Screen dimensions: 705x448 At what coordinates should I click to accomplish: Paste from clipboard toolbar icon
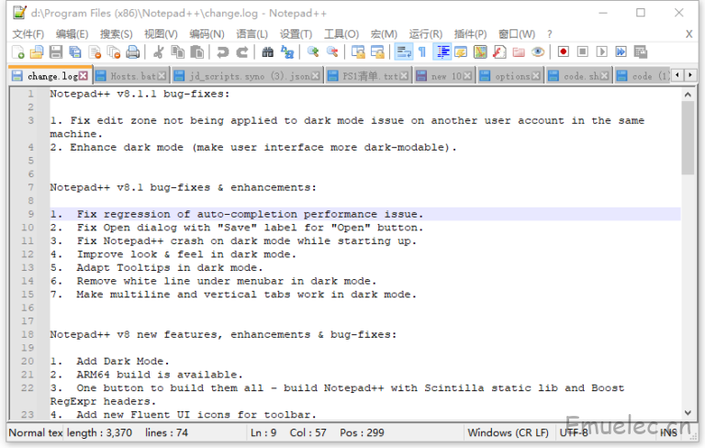pos(197,52)
